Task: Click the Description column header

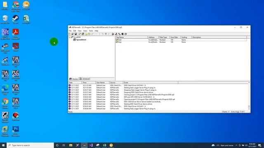Action: click(x=219, y=37)
